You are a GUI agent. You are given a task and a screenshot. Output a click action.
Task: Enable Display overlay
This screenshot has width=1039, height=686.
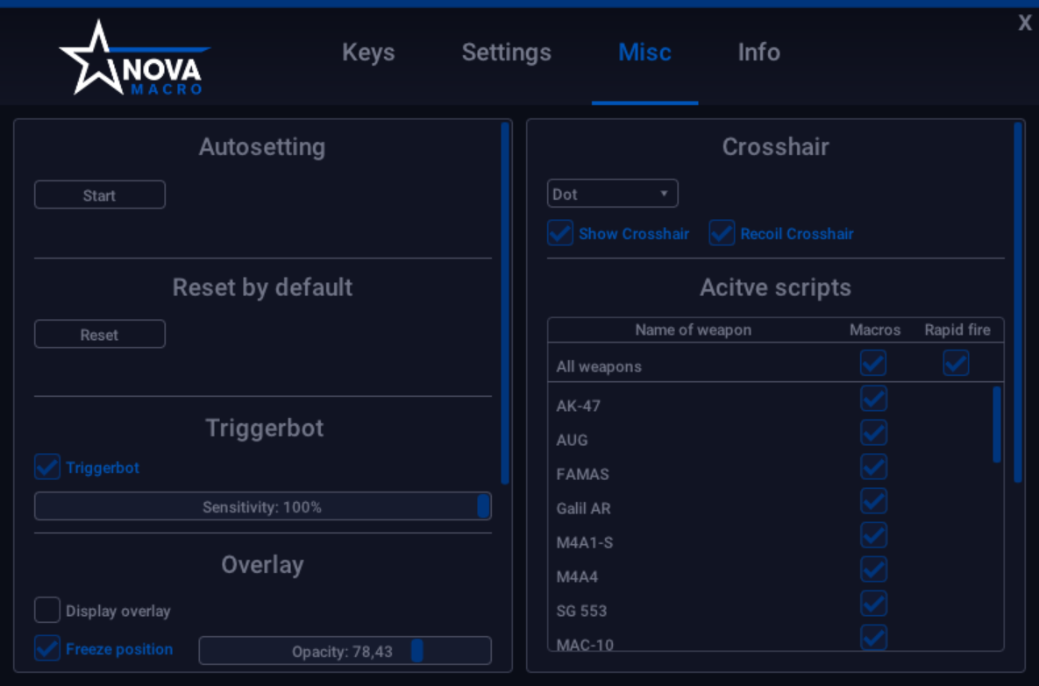46,610
